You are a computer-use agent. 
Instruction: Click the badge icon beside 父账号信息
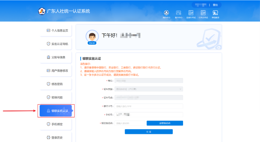48,57
